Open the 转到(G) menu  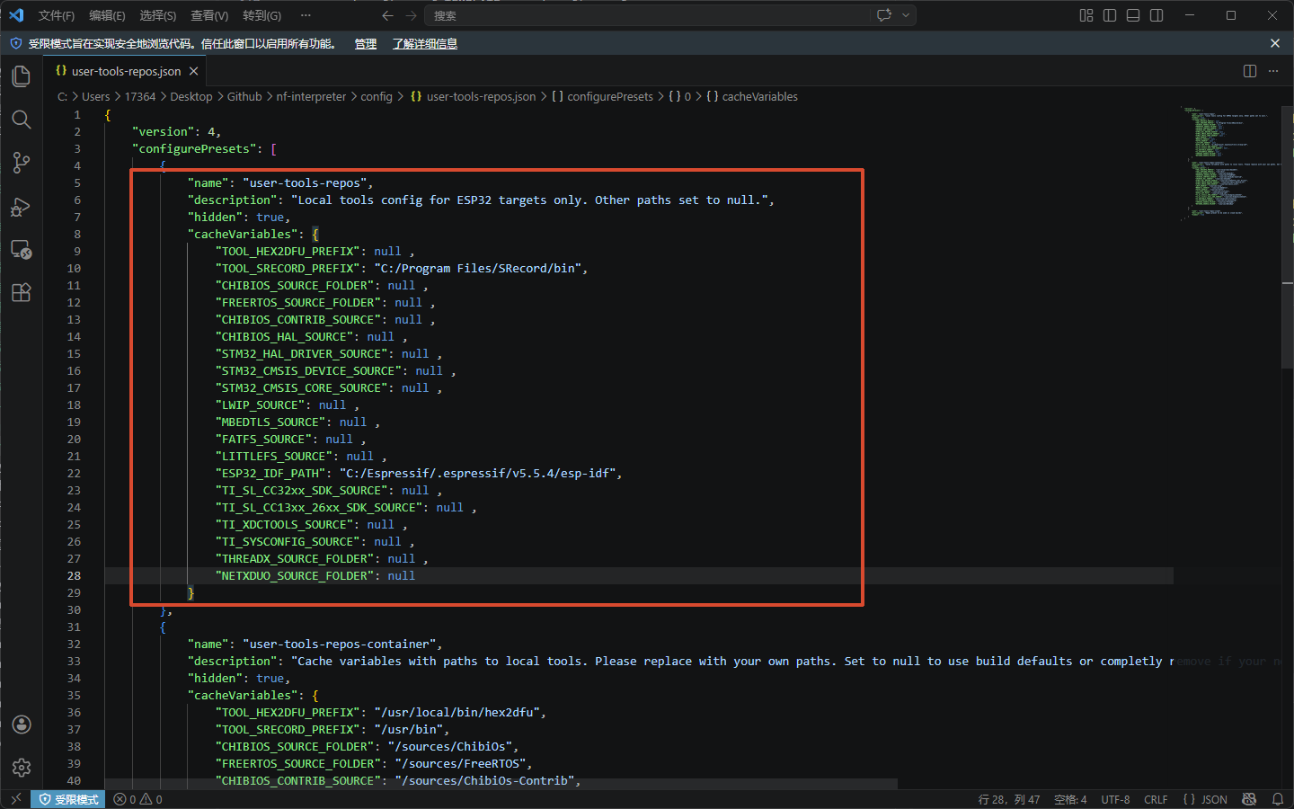pos(261,15)
